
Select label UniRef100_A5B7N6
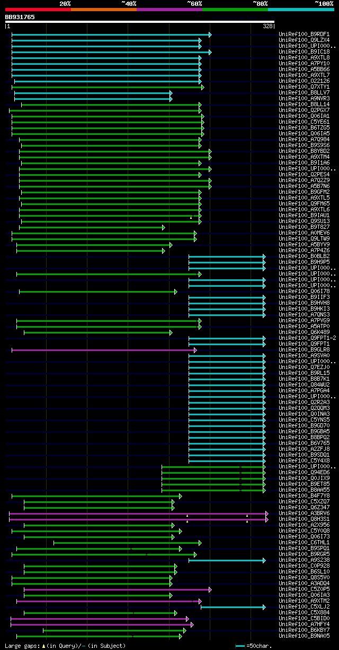tap(304, 186)
